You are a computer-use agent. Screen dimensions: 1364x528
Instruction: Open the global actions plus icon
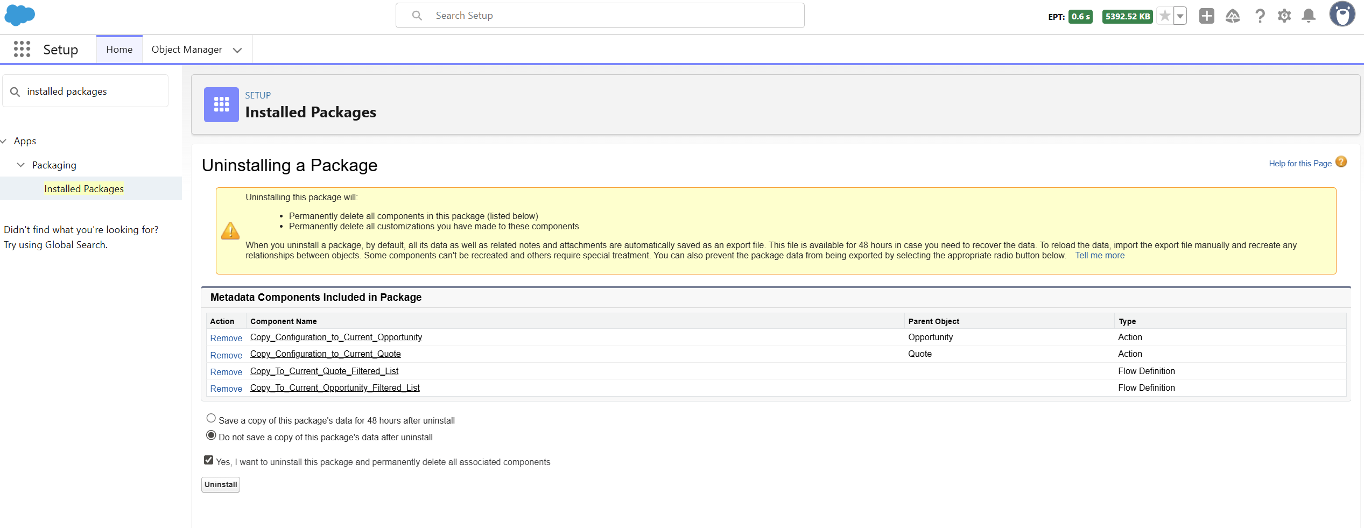1207,16
